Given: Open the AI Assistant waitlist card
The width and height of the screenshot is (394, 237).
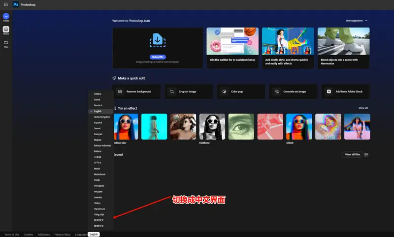Looking at the screenshot, I should click(x=232, y=48).
